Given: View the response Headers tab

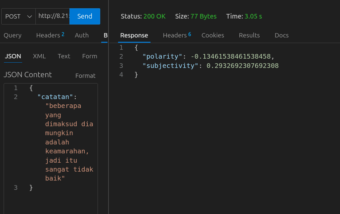Looking at the screenshot, I should pos(175,35).
